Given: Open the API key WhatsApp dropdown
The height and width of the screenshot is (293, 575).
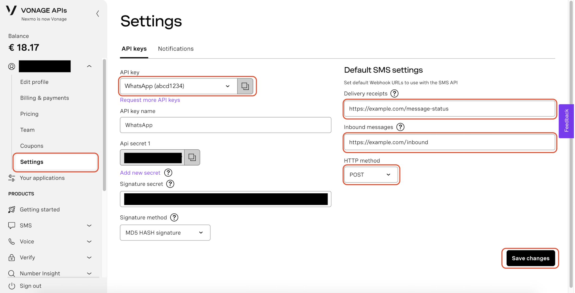Looking at the screenshot, I should click(x=179, y=86).
